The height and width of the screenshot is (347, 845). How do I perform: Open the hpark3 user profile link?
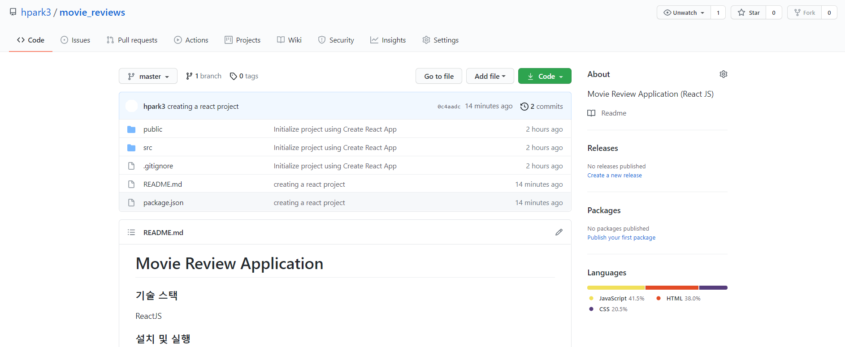click(36, 12)
